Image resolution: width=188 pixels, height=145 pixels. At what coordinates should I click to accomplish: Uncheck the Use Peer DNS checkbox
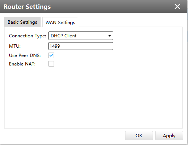pos(51,55)
